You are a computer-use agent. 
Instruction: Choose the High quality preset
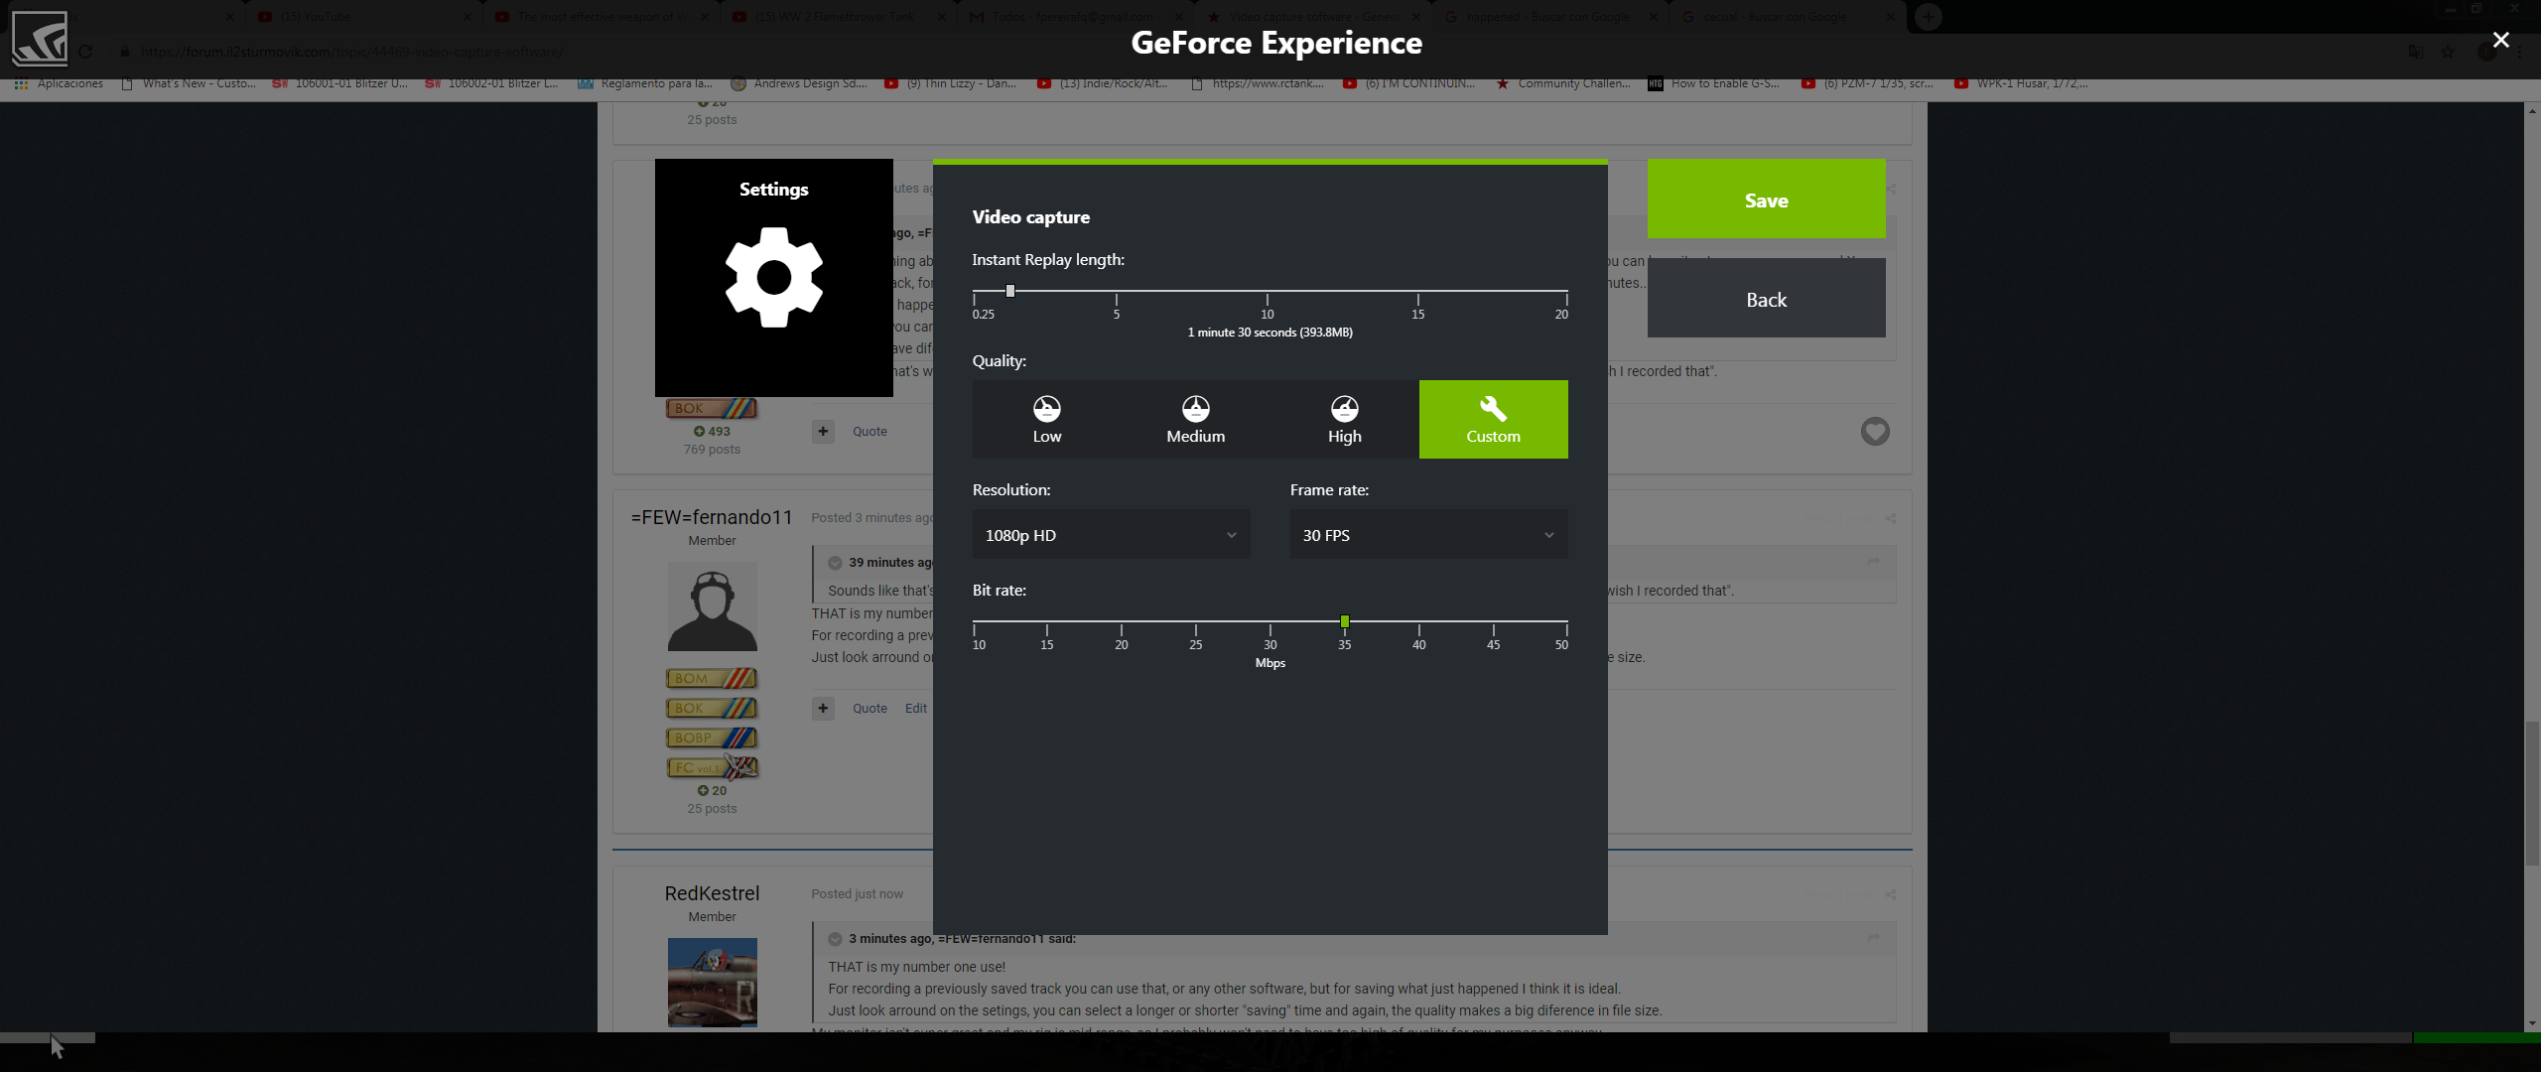click(x=1344, y=419)
